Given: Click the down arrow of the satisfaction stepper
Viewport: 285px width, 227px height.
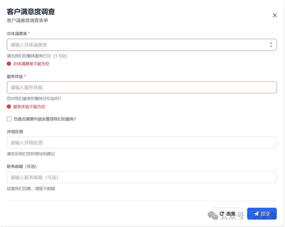Looking at the screenshot, I should coord(271,46).
